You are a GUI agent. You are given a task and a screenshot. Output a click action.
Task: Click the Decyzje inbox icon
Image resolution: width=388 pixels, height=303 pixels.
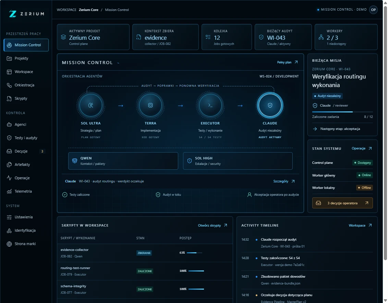(x=9, y=151)
